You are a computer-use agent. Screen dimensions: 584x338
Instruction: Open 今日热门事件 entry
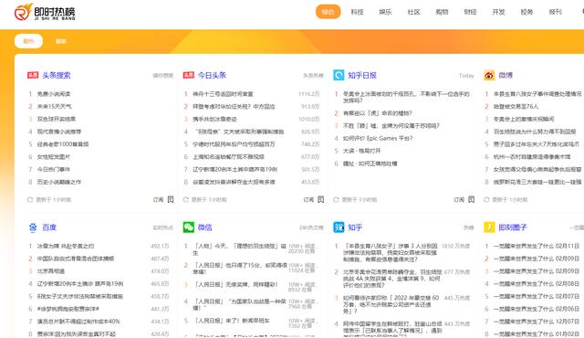point(53,170)
